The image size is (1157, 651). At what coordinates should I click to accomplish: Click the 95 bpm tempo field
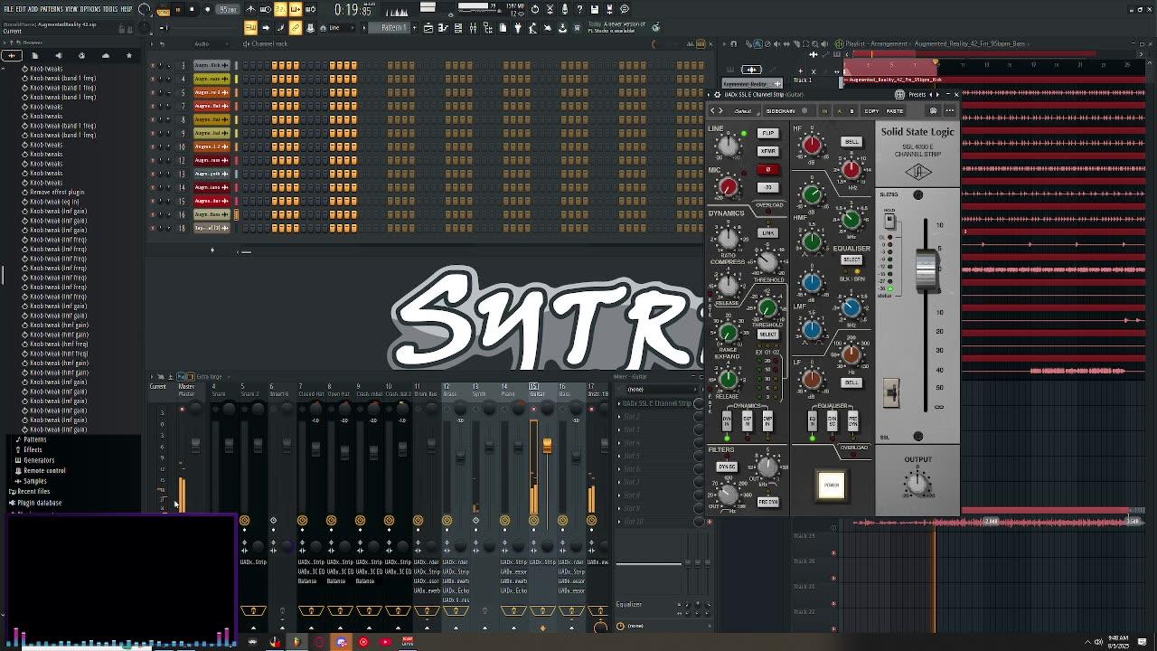point(229,10)
